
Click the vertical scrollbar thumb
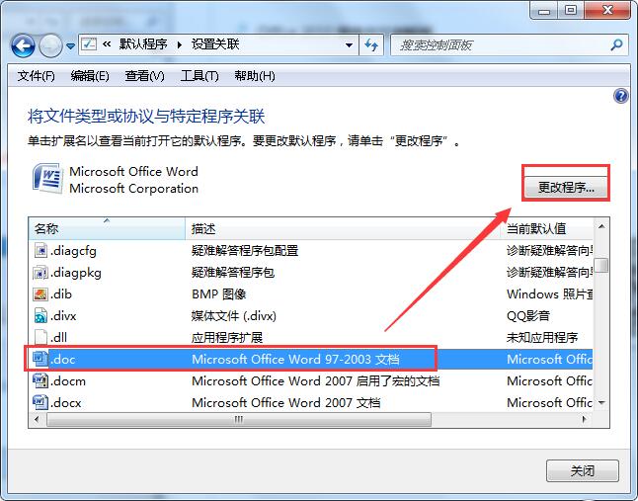(601, 266)
